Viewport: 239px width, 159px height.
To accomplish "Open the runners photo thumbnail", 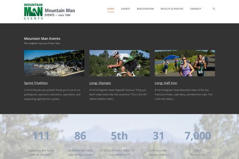I will pyautogui.click(x=185, y=63).
